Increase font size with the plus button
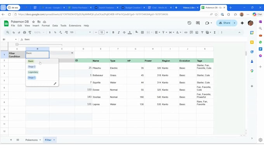This screenshot has width=264, height=148. (x=107, y=32)
